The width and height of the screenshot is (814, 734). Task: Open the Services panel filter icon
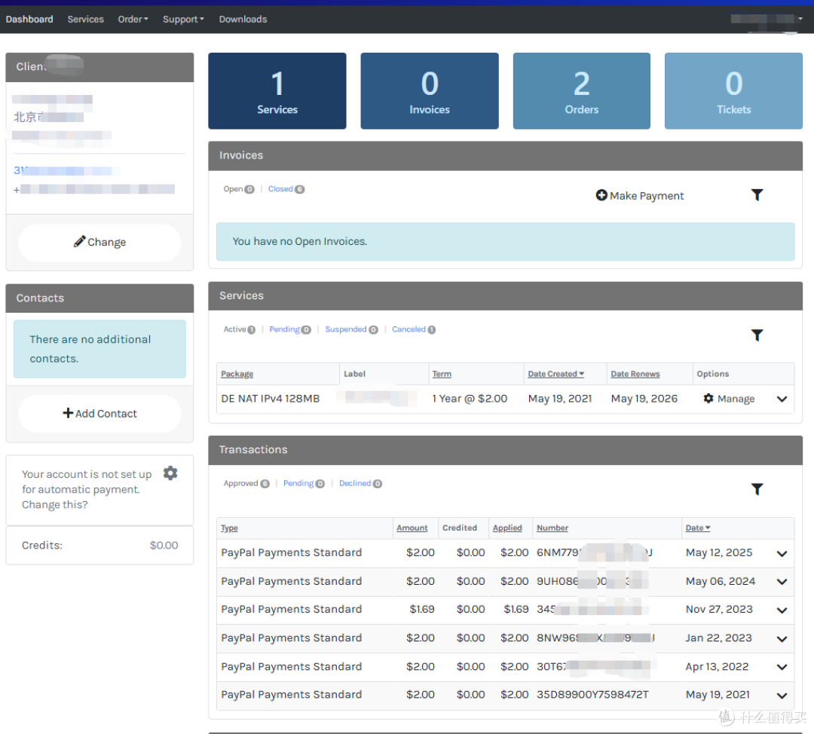(757, 335)
